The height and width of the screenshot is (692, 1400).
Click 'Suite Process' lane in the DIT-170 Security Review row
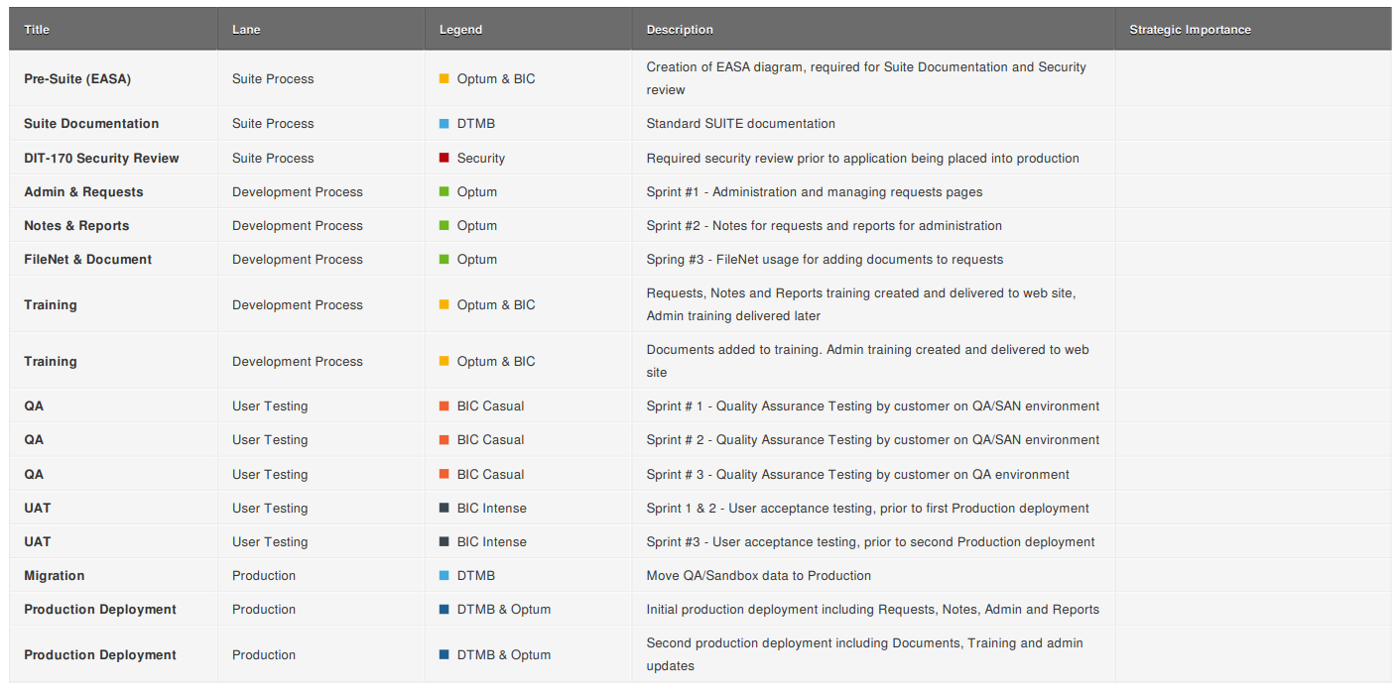(273, 158)
